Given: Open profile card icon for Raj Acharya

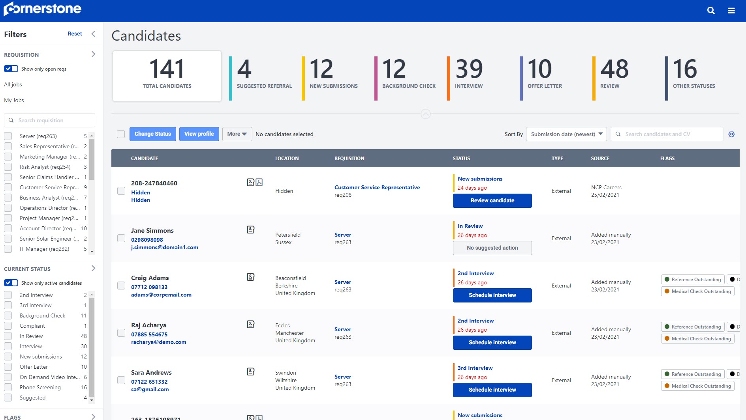Looking at the screenshot, I should 251,324.
